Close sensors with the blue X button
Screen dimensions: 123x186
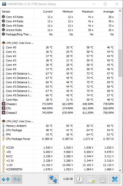click(115, 179)
